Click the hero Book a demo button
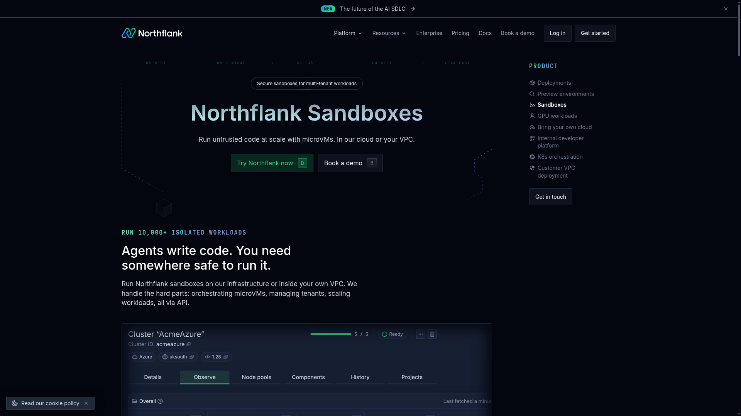 pyautogui.click(x=350, y=163)
